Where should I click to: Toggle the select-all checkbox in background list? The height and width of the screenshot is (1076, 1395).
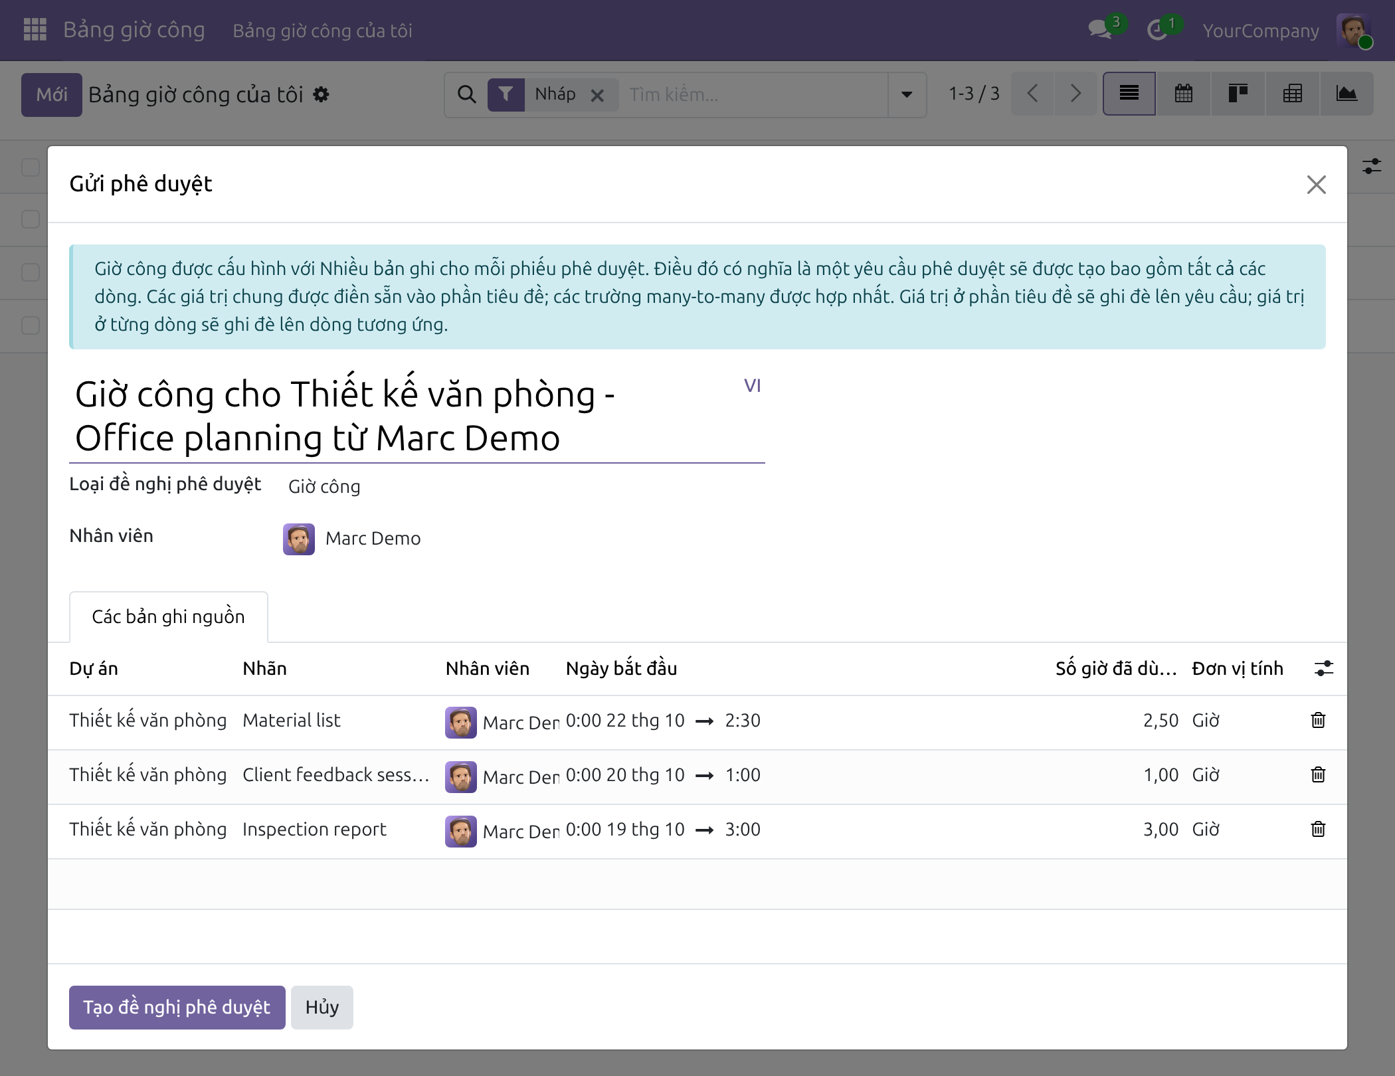(x=31, y=167)
